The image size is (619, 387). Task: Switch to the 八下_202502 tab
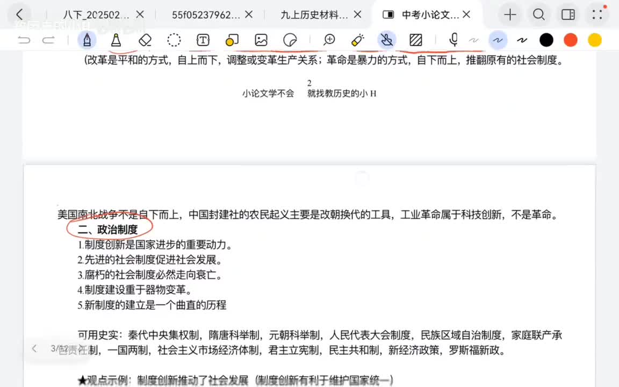96,15
